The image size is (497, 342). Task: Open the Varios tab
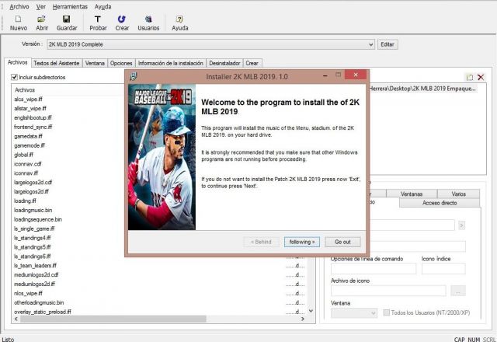[458, 194]
